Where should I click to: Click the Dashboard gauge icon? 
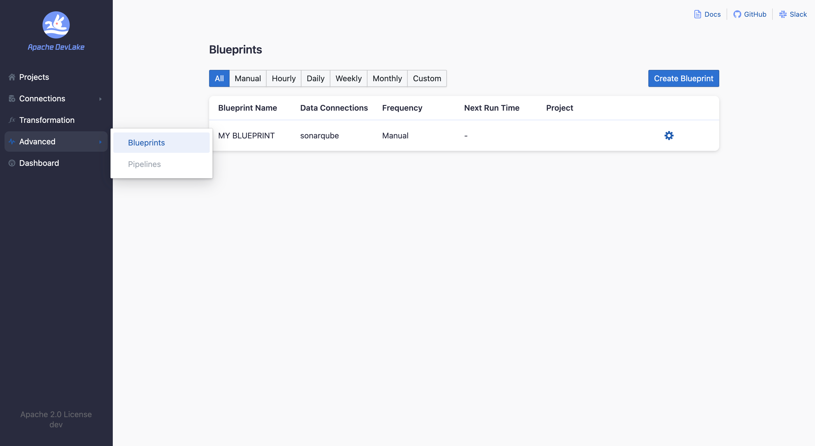12,163
